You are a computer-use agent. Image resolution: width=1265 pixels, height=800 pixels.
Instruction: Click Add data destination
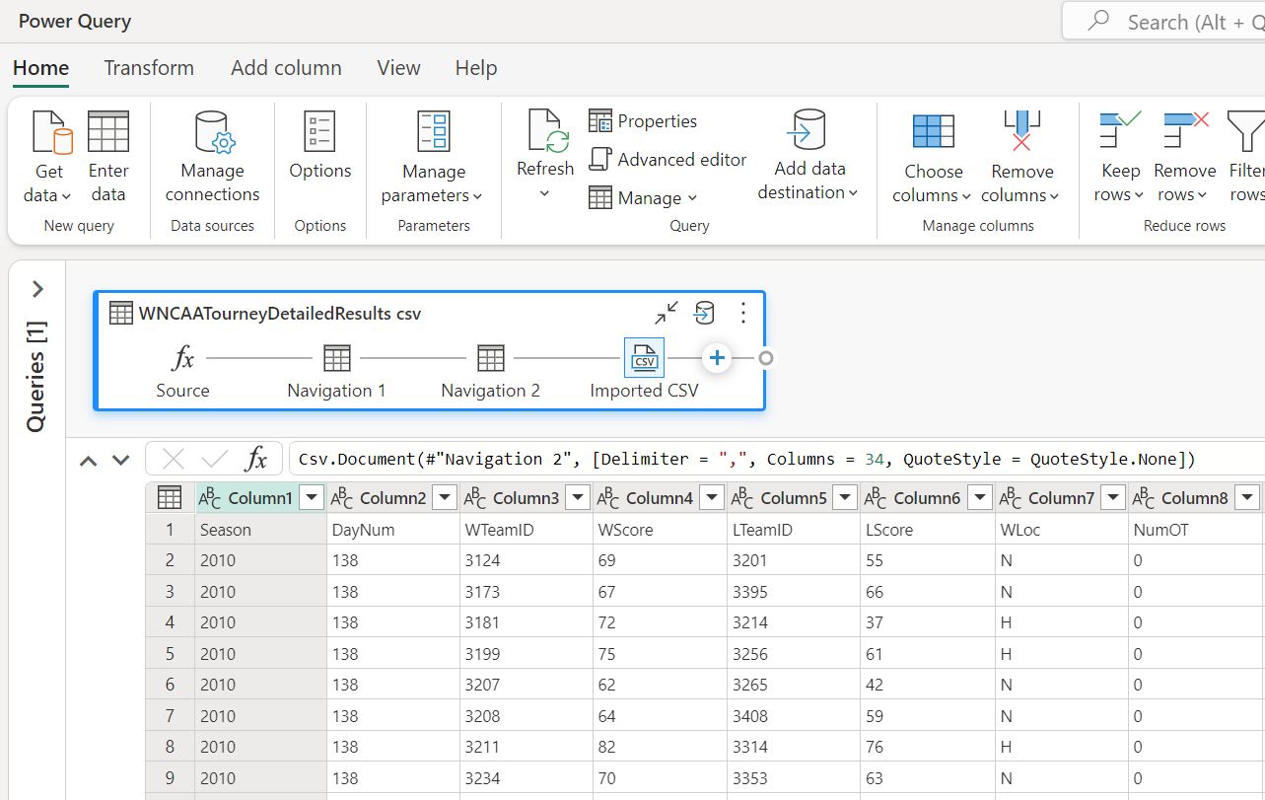point(808,157)
